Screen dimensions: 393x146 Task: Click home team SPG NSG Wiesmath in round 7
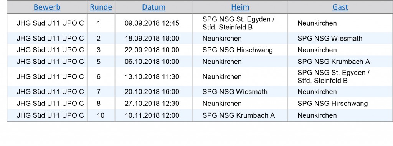click(235, 92)
